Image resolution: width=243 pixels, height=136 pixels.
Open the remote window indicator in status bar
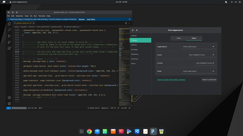(8, 108)
